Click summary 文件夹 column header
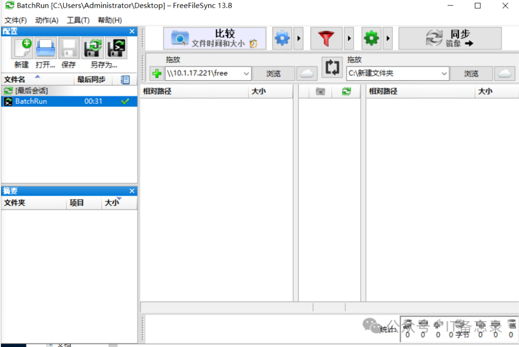The width and height of the screenshot is (519, 347). coord(34,203)
